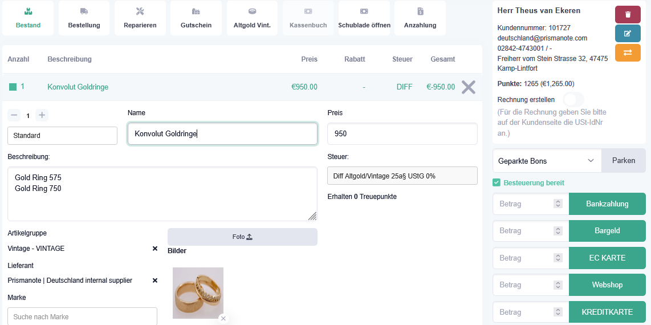Toggle the green checkbox beside Konvolut Goldringe

click(x=13, y=87)
